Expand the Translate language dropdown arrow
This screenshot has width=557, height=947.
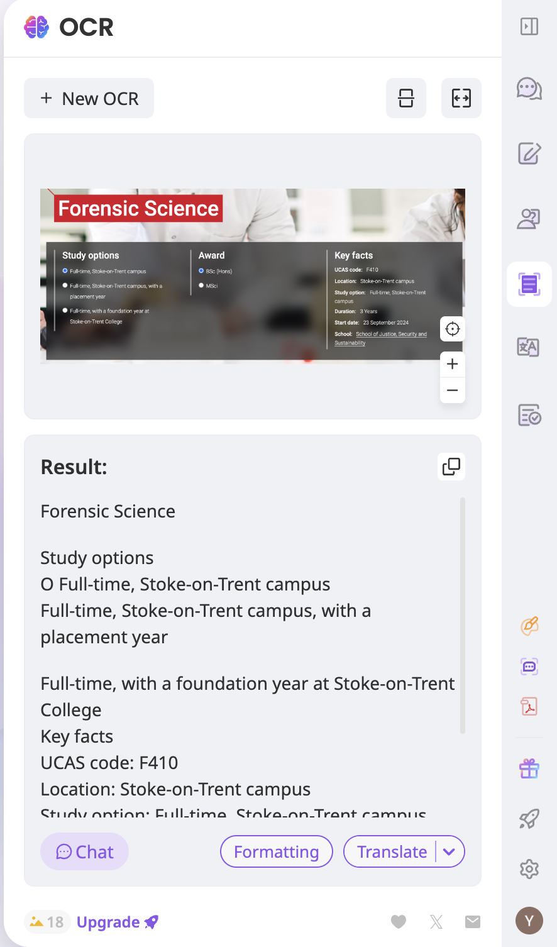point(449,852)
